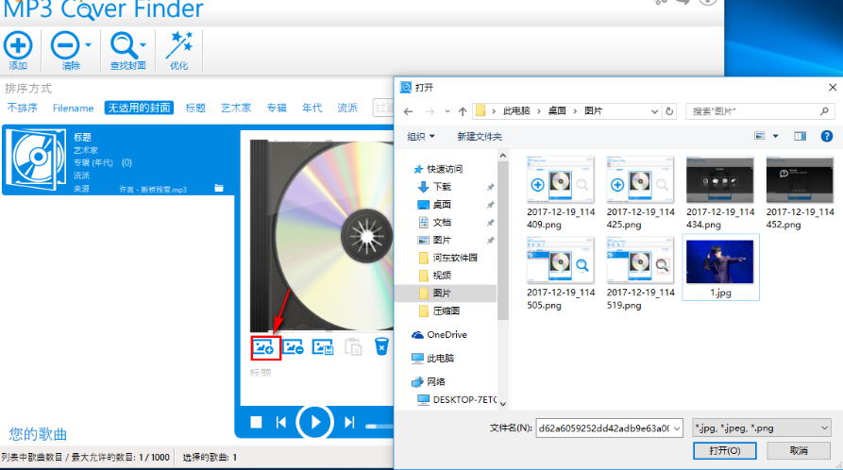The width and height of the screenshot is (843, 470).
Task: Click the 搜索"图片" search field
Action: (x=760, y=111)
